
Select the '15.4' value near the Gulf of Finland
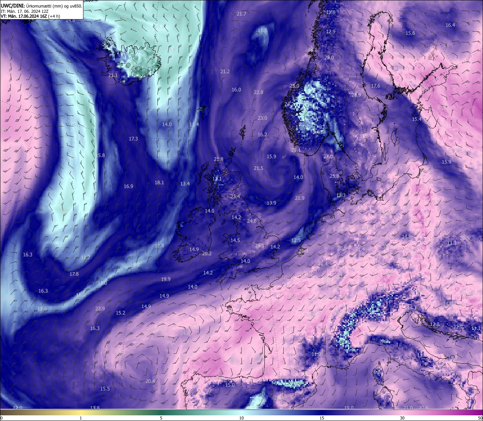click(416, 119)
